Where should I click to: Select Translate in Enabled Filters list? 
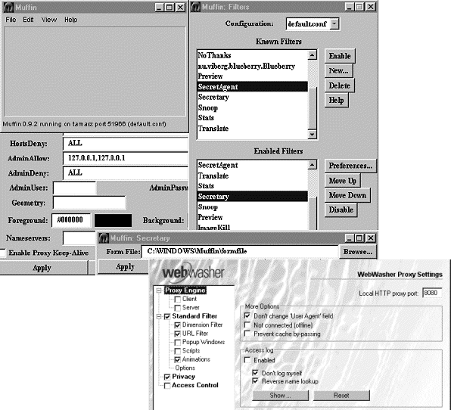click(253, 175)
